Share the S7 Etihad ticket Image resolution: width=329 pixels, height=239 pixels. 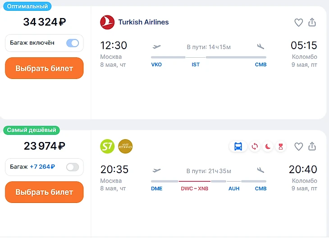(x=312, y=146)
